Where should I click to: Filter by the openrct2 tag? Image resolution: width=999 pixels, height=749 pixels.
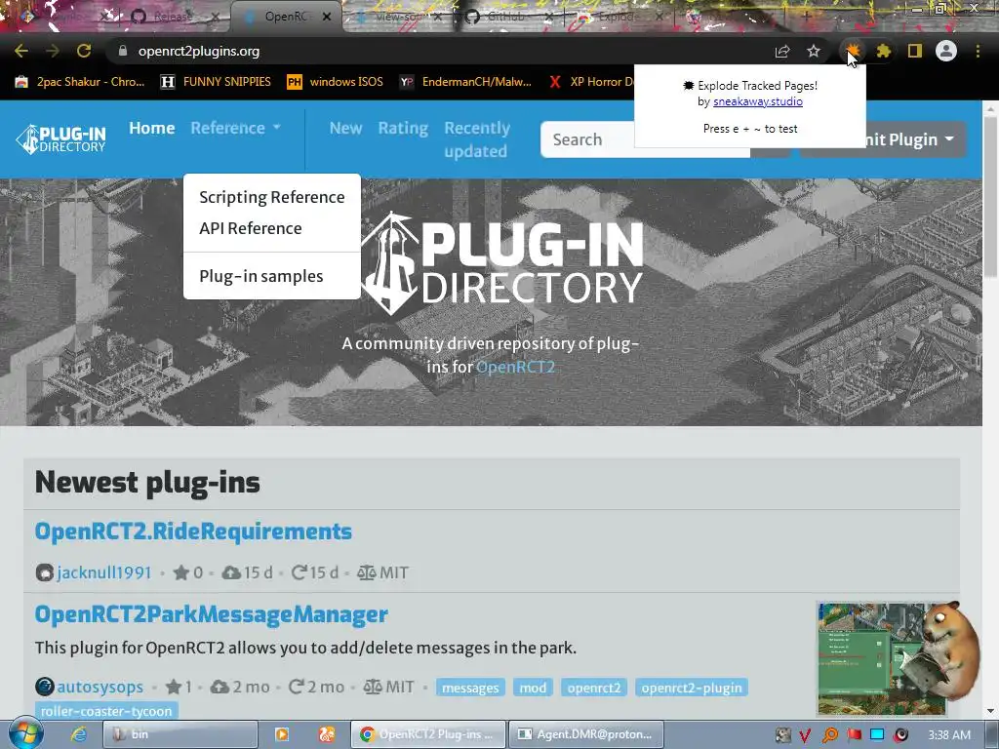click(x=594, y=688)
